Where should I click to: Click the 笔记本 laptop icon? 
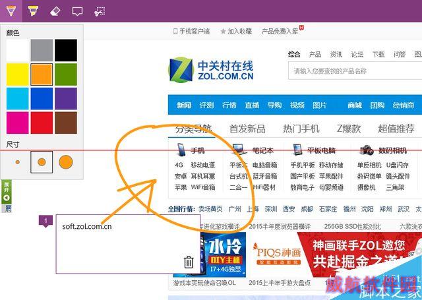click(x=239, y=150)
